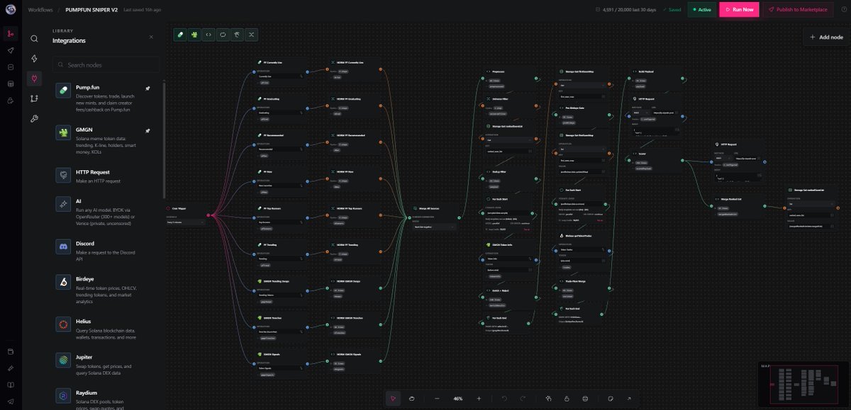Open the branching logic section icon

(x=34, y=98)
